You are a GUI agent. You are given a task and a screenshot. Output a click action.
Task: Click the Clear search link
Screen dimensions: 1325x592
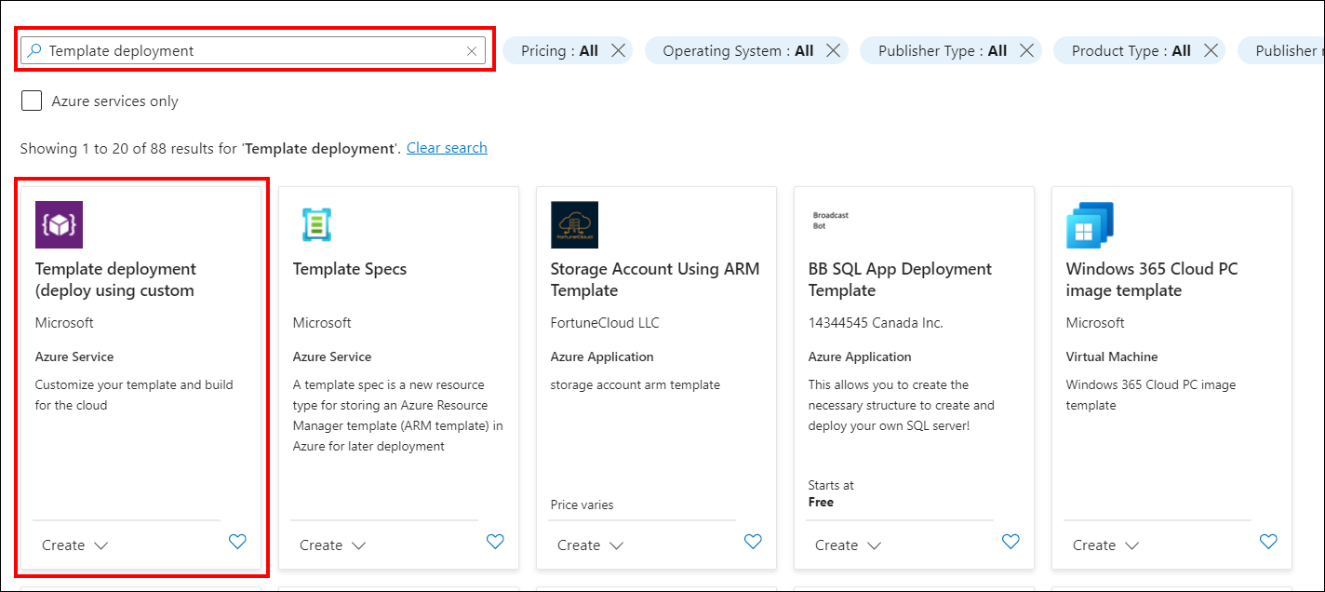click(x=447, y=148)
